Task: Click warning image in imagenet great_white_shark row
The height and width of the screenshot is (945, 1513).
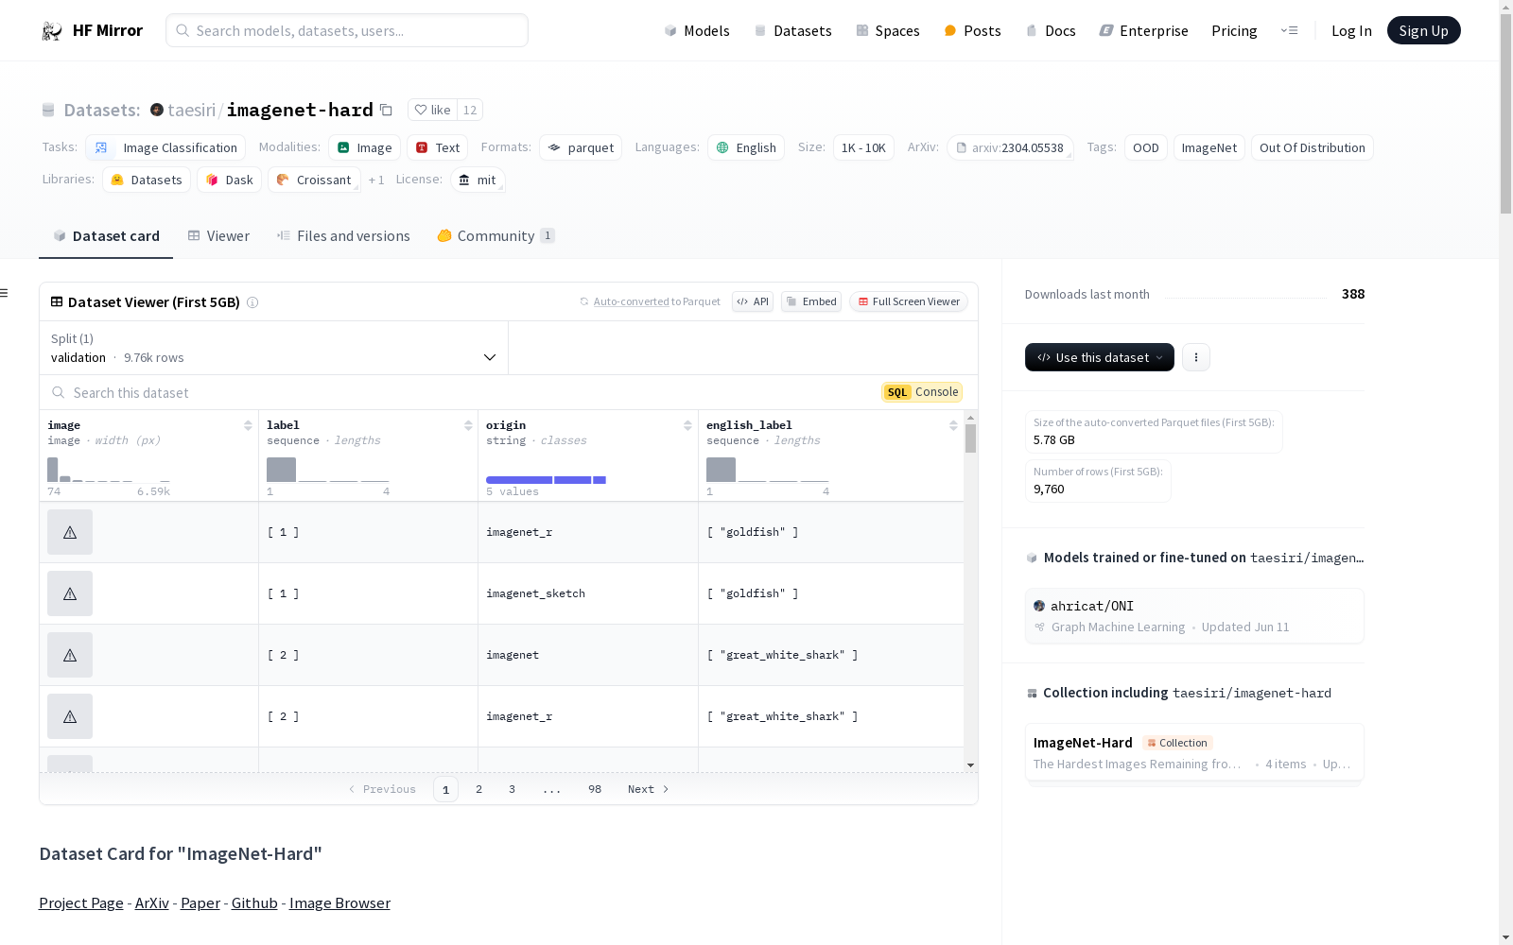Action: (x=70, y=655)
